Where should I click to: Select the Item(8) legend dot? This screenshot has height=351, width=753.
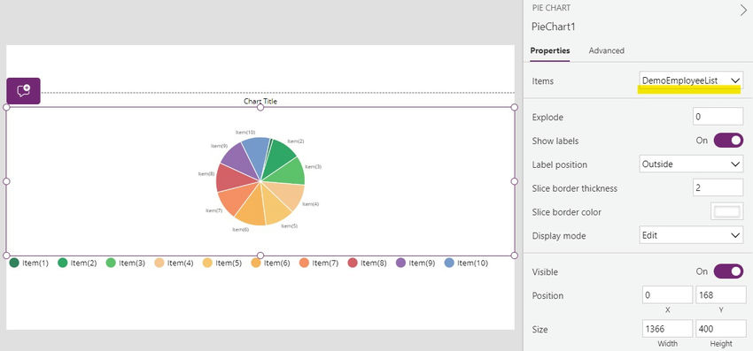[x=353, y=263]
